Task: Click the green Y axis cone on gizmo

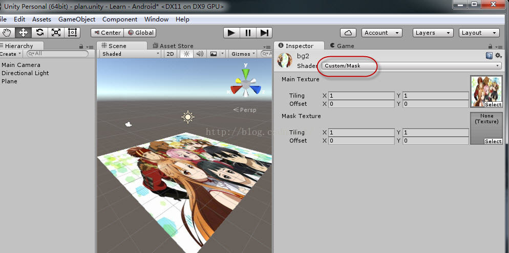Action: click(x=246, y=73)
